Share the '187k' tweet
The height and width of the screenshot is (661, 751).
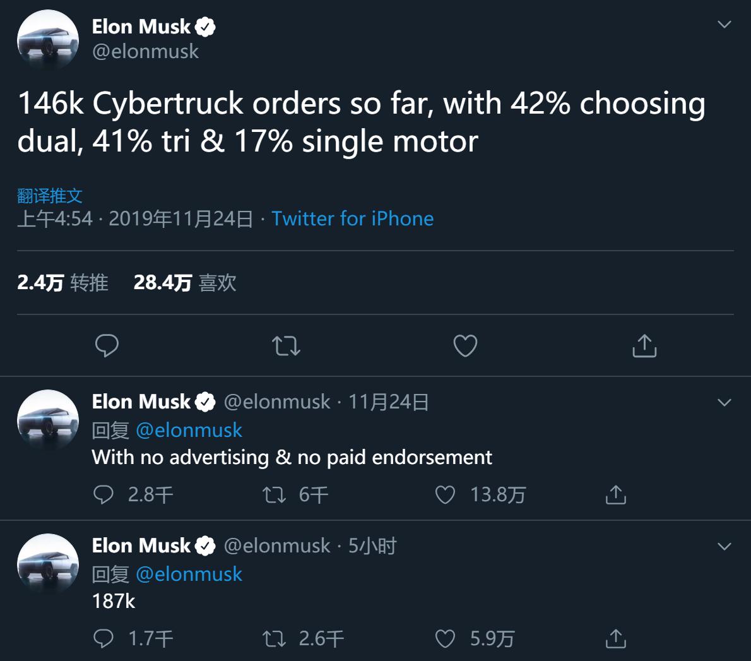point(615,638)
